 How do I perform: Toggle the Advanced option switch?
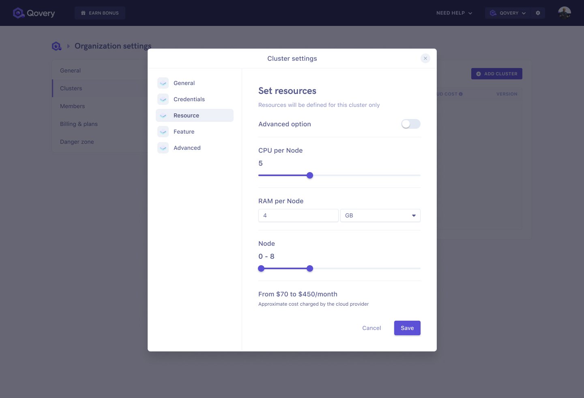pos(411,124)
